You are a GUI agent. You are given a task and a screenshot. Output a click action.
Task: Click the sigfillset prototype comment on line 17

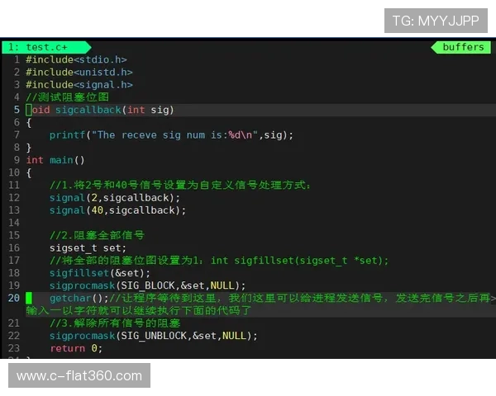pyautogui.click(x=219, y=261)
